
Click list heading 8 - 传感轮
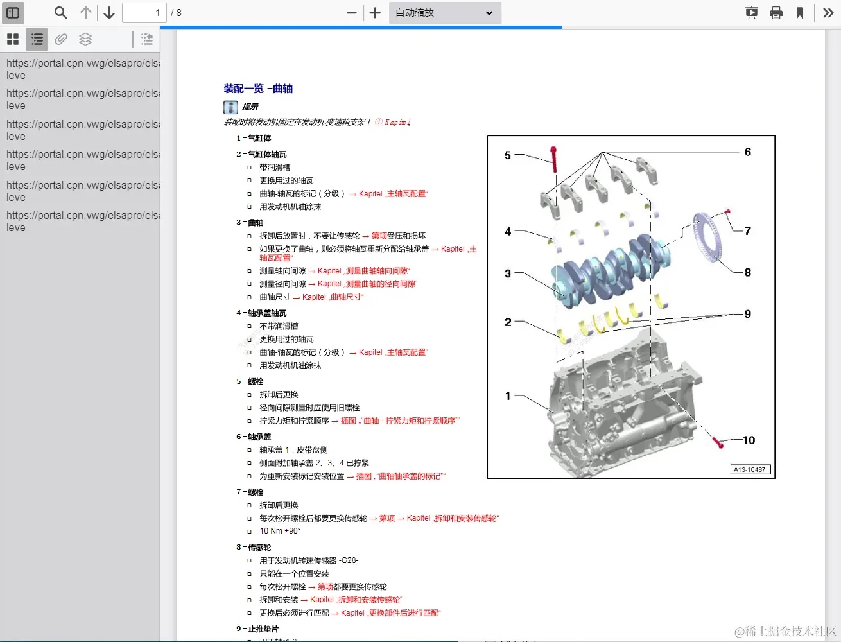point(254,548)
